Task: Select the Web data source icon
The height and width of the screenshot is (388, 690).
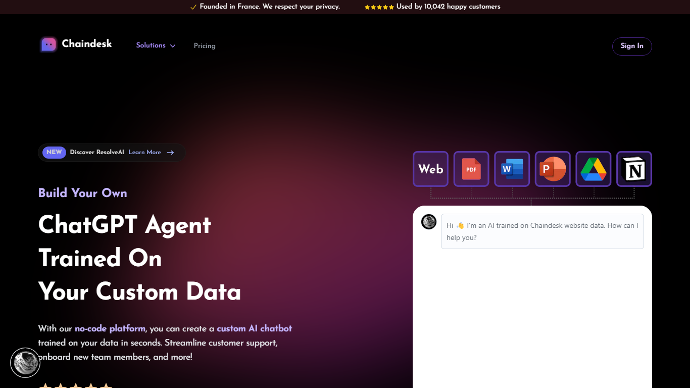Action: [430, 169]
